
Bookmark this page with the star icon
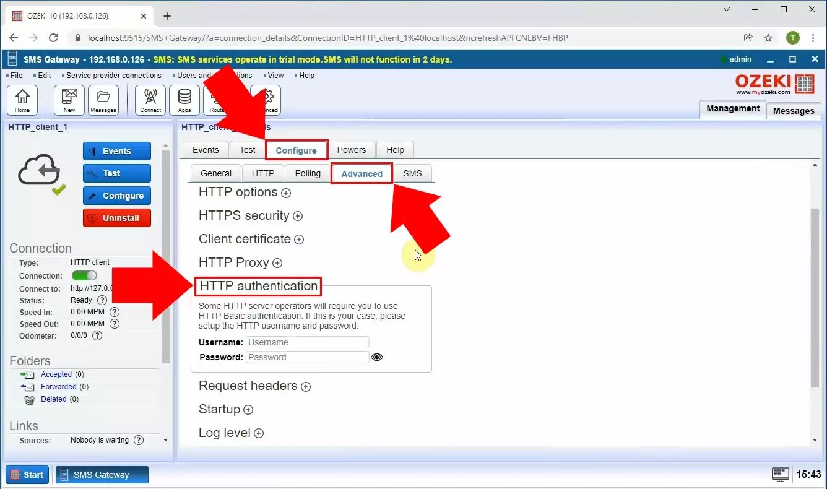point(768,38)
